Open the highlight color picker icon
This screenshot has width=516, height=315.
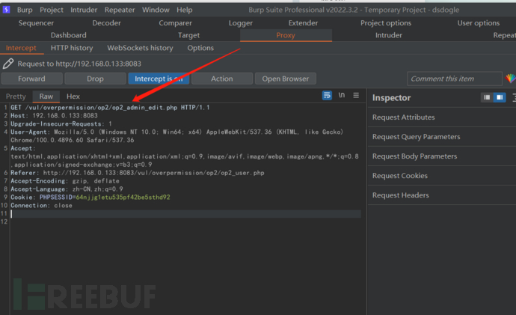pyautogui.click(x=511, y=79)
